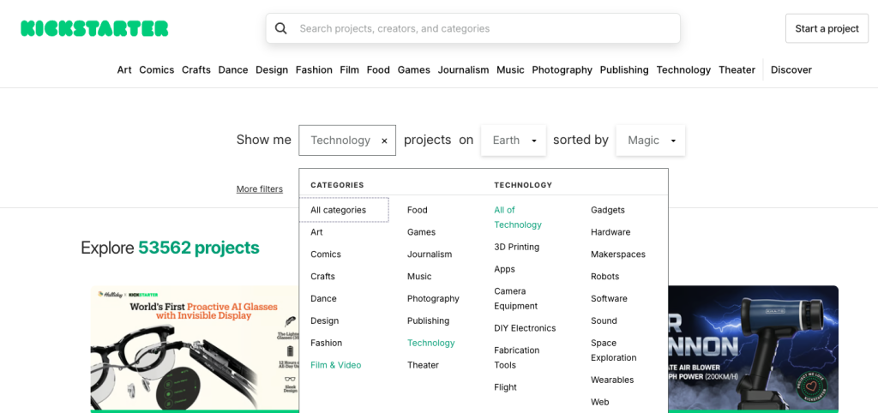Open Crafts in the top navigation bar
This screenshot has width=878, height=413.
[196, 70]
